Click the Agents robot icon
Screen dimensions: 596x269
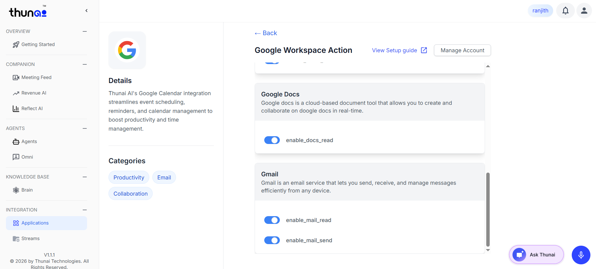[16, 142]
